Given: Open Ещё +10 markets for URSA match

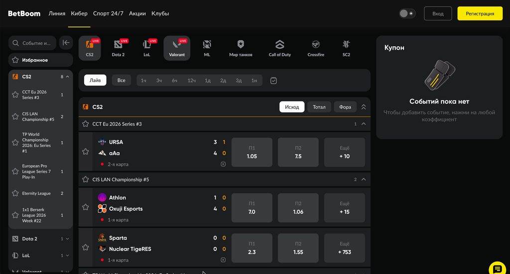Looking at the screenshot, I should [345, 152].
